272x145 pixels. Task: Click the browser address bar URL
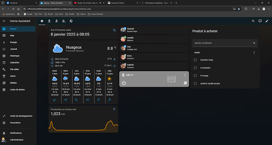tap(59, 9)
